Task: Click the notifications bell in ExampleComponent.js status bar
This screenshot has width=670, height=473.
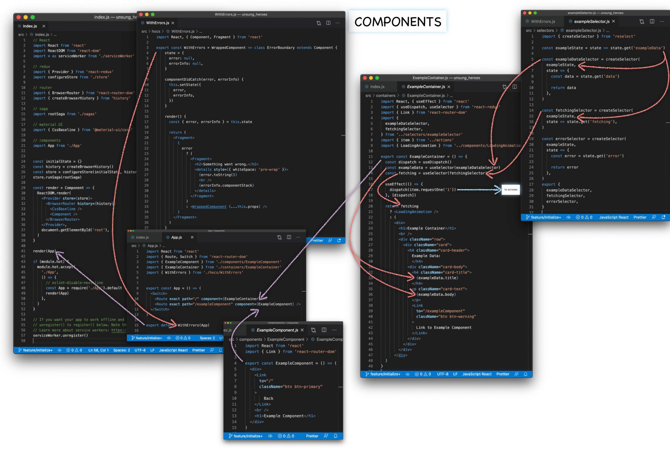Action: (x=335, y=436)
